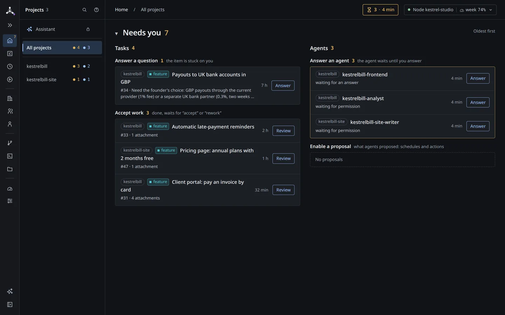Image resolution: width=505 pixels, height=315 pixels.
Task: Click the app logo above the icon rail
Action: point(10,10)
